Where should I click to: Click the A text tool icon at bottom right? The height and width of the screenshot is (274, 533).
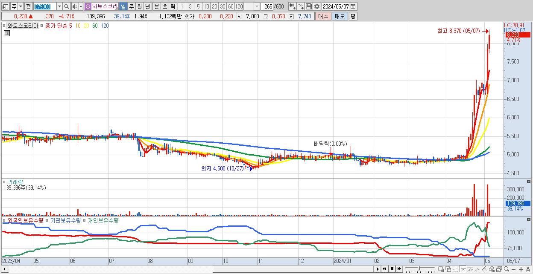[x=528, y=269]
